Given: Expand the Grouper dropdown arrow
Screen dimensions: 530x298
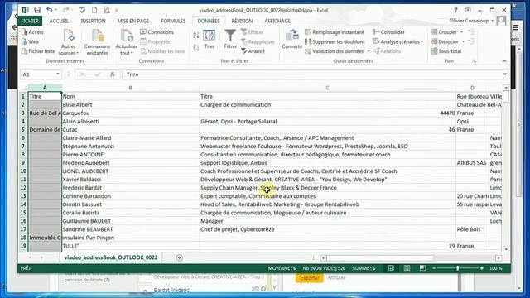Looking at the screenshot, I should coord(462,32).
